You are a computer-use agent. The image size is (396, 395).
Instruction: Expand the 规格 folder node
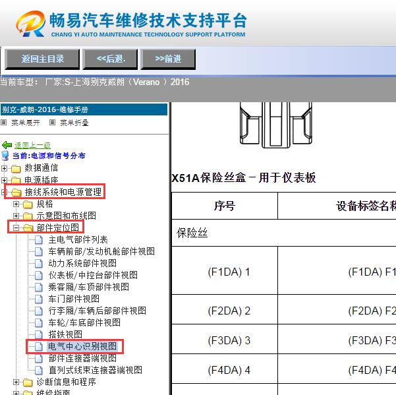pos(16,204)
